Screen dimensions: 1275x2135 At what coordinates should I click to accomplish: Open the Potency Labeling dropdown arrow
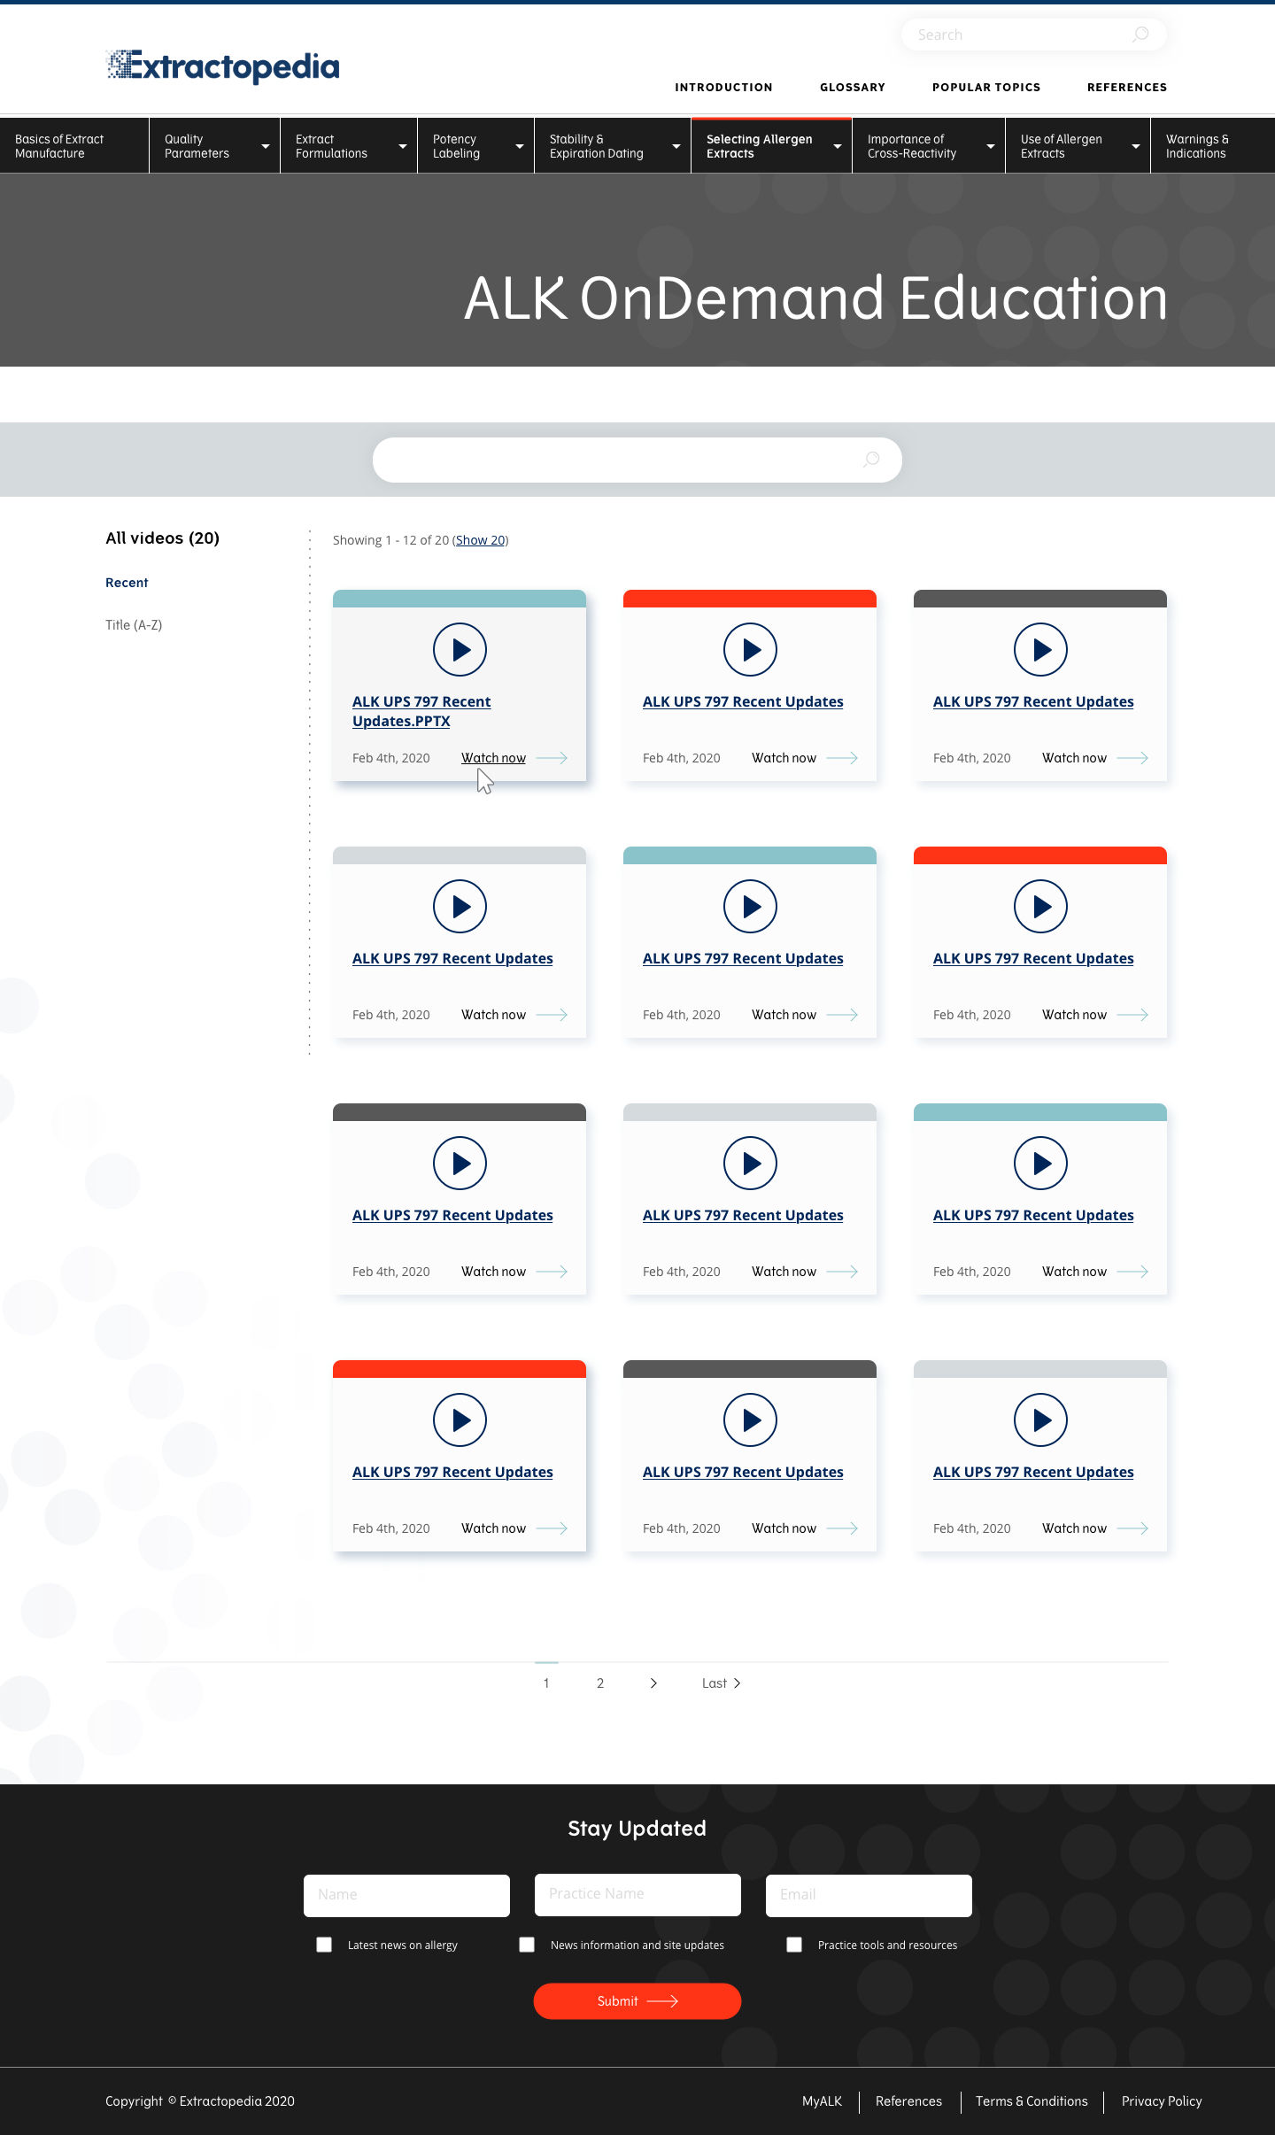tap(520, 146)
